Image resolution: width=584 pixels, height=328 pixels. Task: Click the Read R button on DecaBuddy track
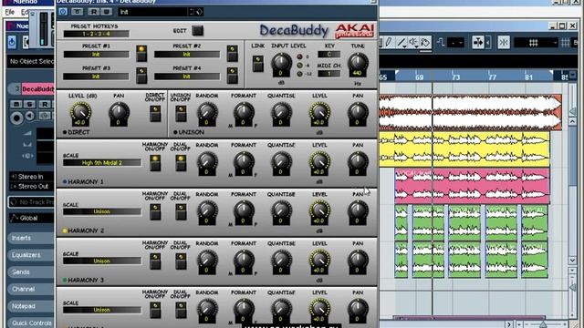tap(45, 104)
